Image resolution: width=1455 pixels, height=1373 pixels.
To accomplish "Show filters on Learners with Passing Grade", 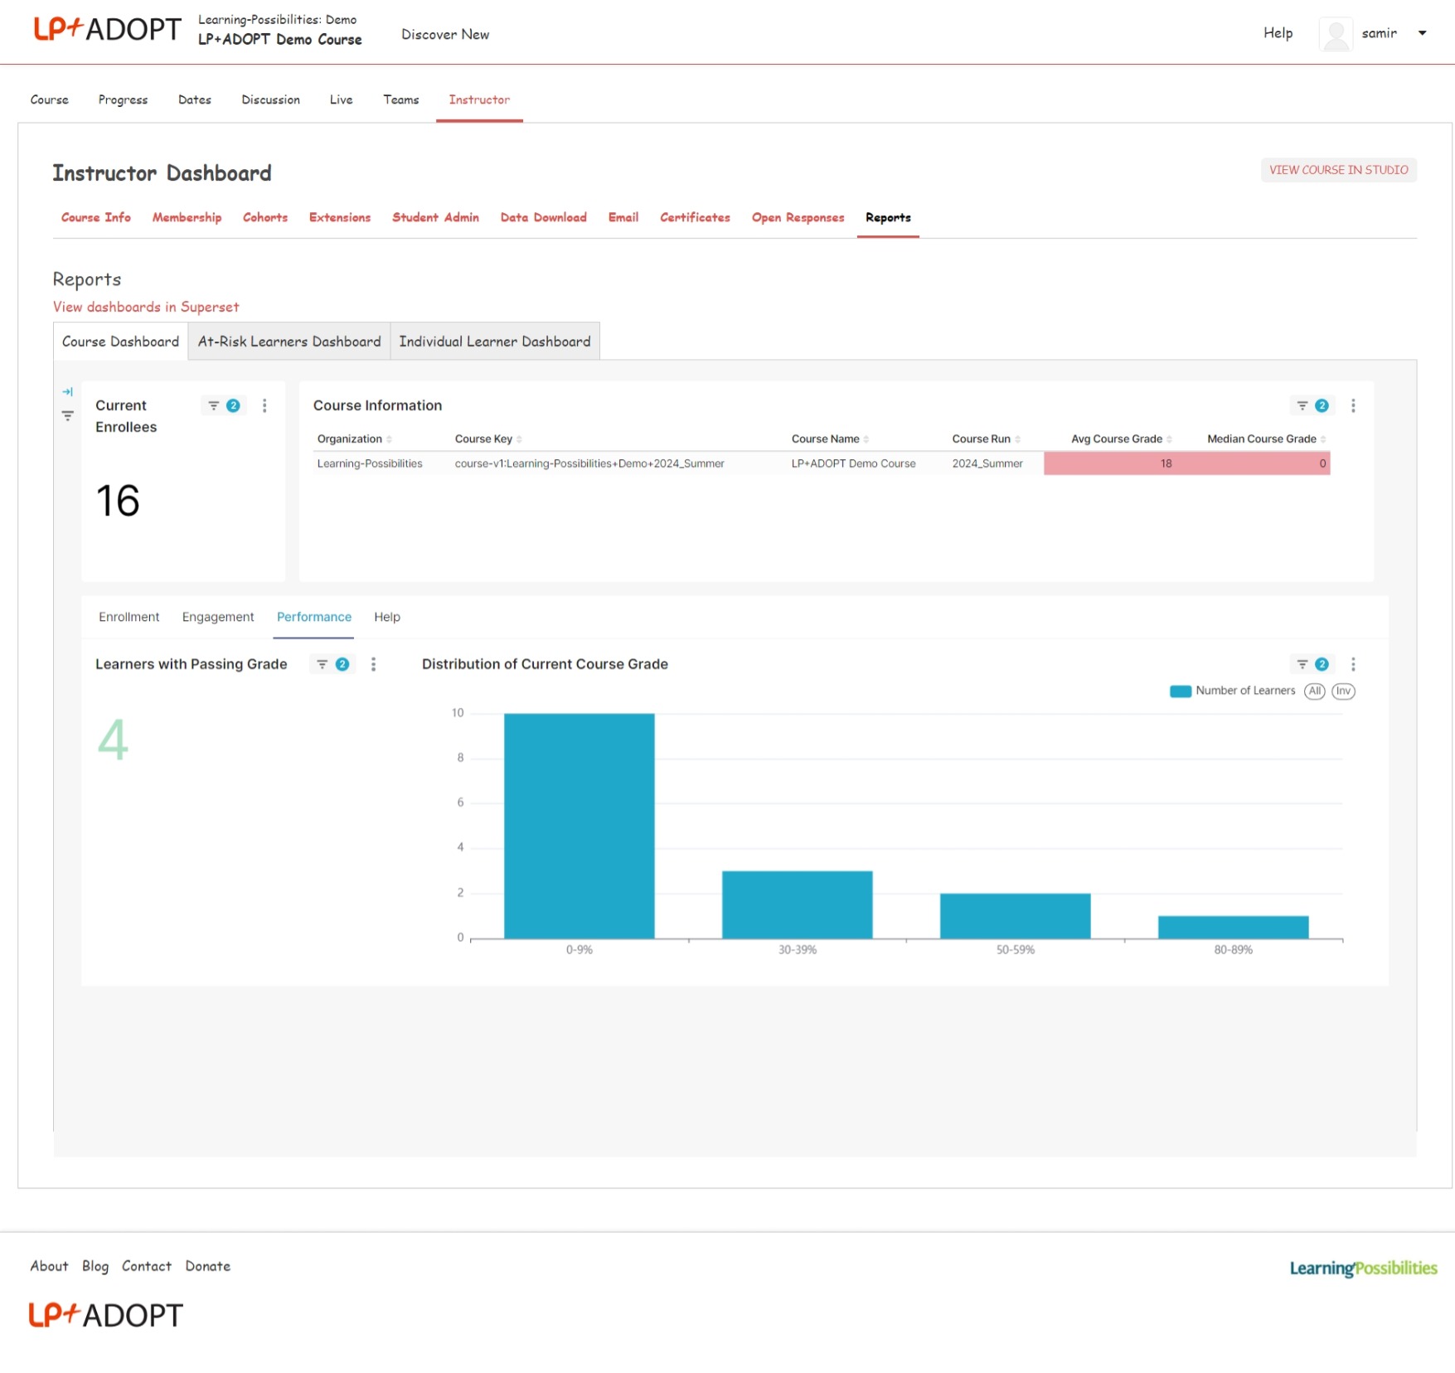I will pos(332,665).
